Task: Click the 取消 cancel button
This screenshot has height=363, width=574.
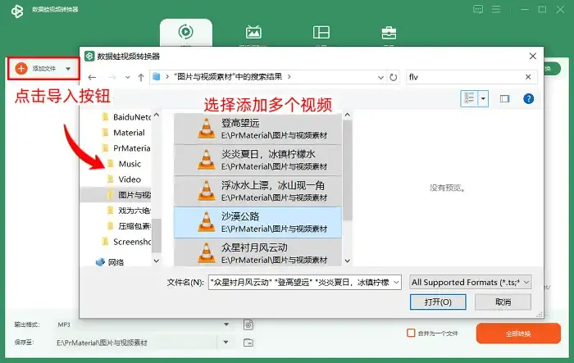Action: (503, 302)
